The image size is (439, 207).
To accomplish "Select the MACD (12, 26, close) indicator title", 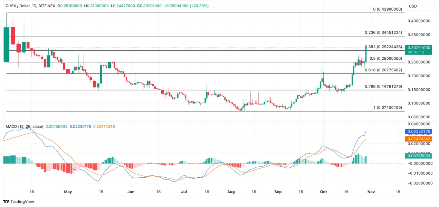I will (24, 127).
